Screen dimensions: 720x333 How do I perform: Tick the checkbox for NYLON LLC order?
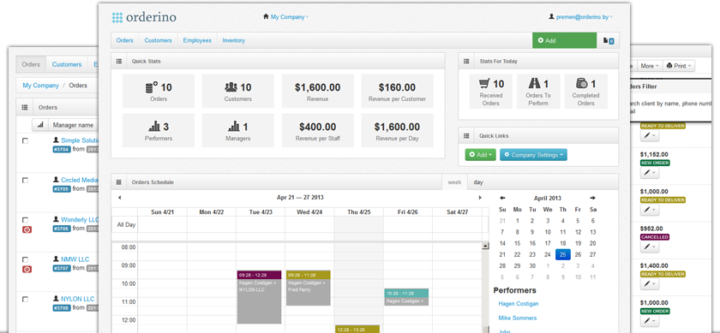(25, 299)
